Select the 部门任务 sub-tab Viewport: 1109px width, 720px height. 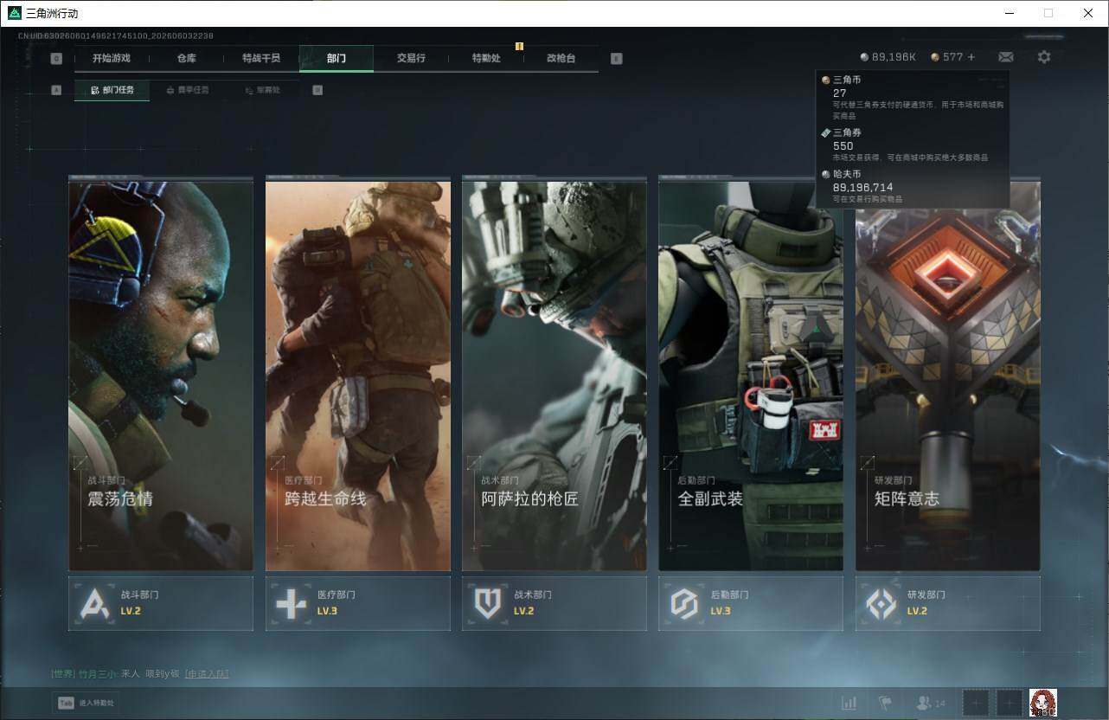(112, 90)
